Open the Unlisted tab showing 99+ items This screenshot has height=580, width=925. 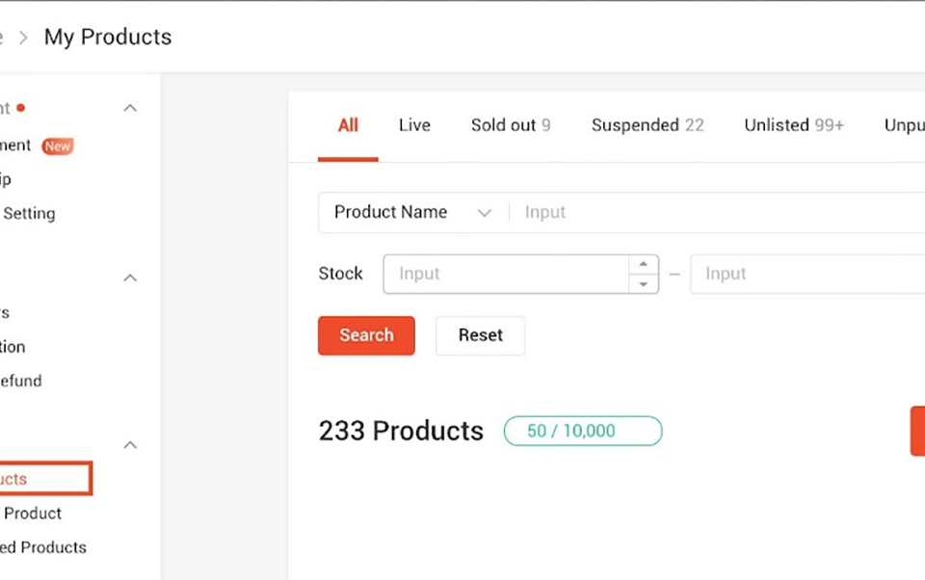click(x=793, y=125)
